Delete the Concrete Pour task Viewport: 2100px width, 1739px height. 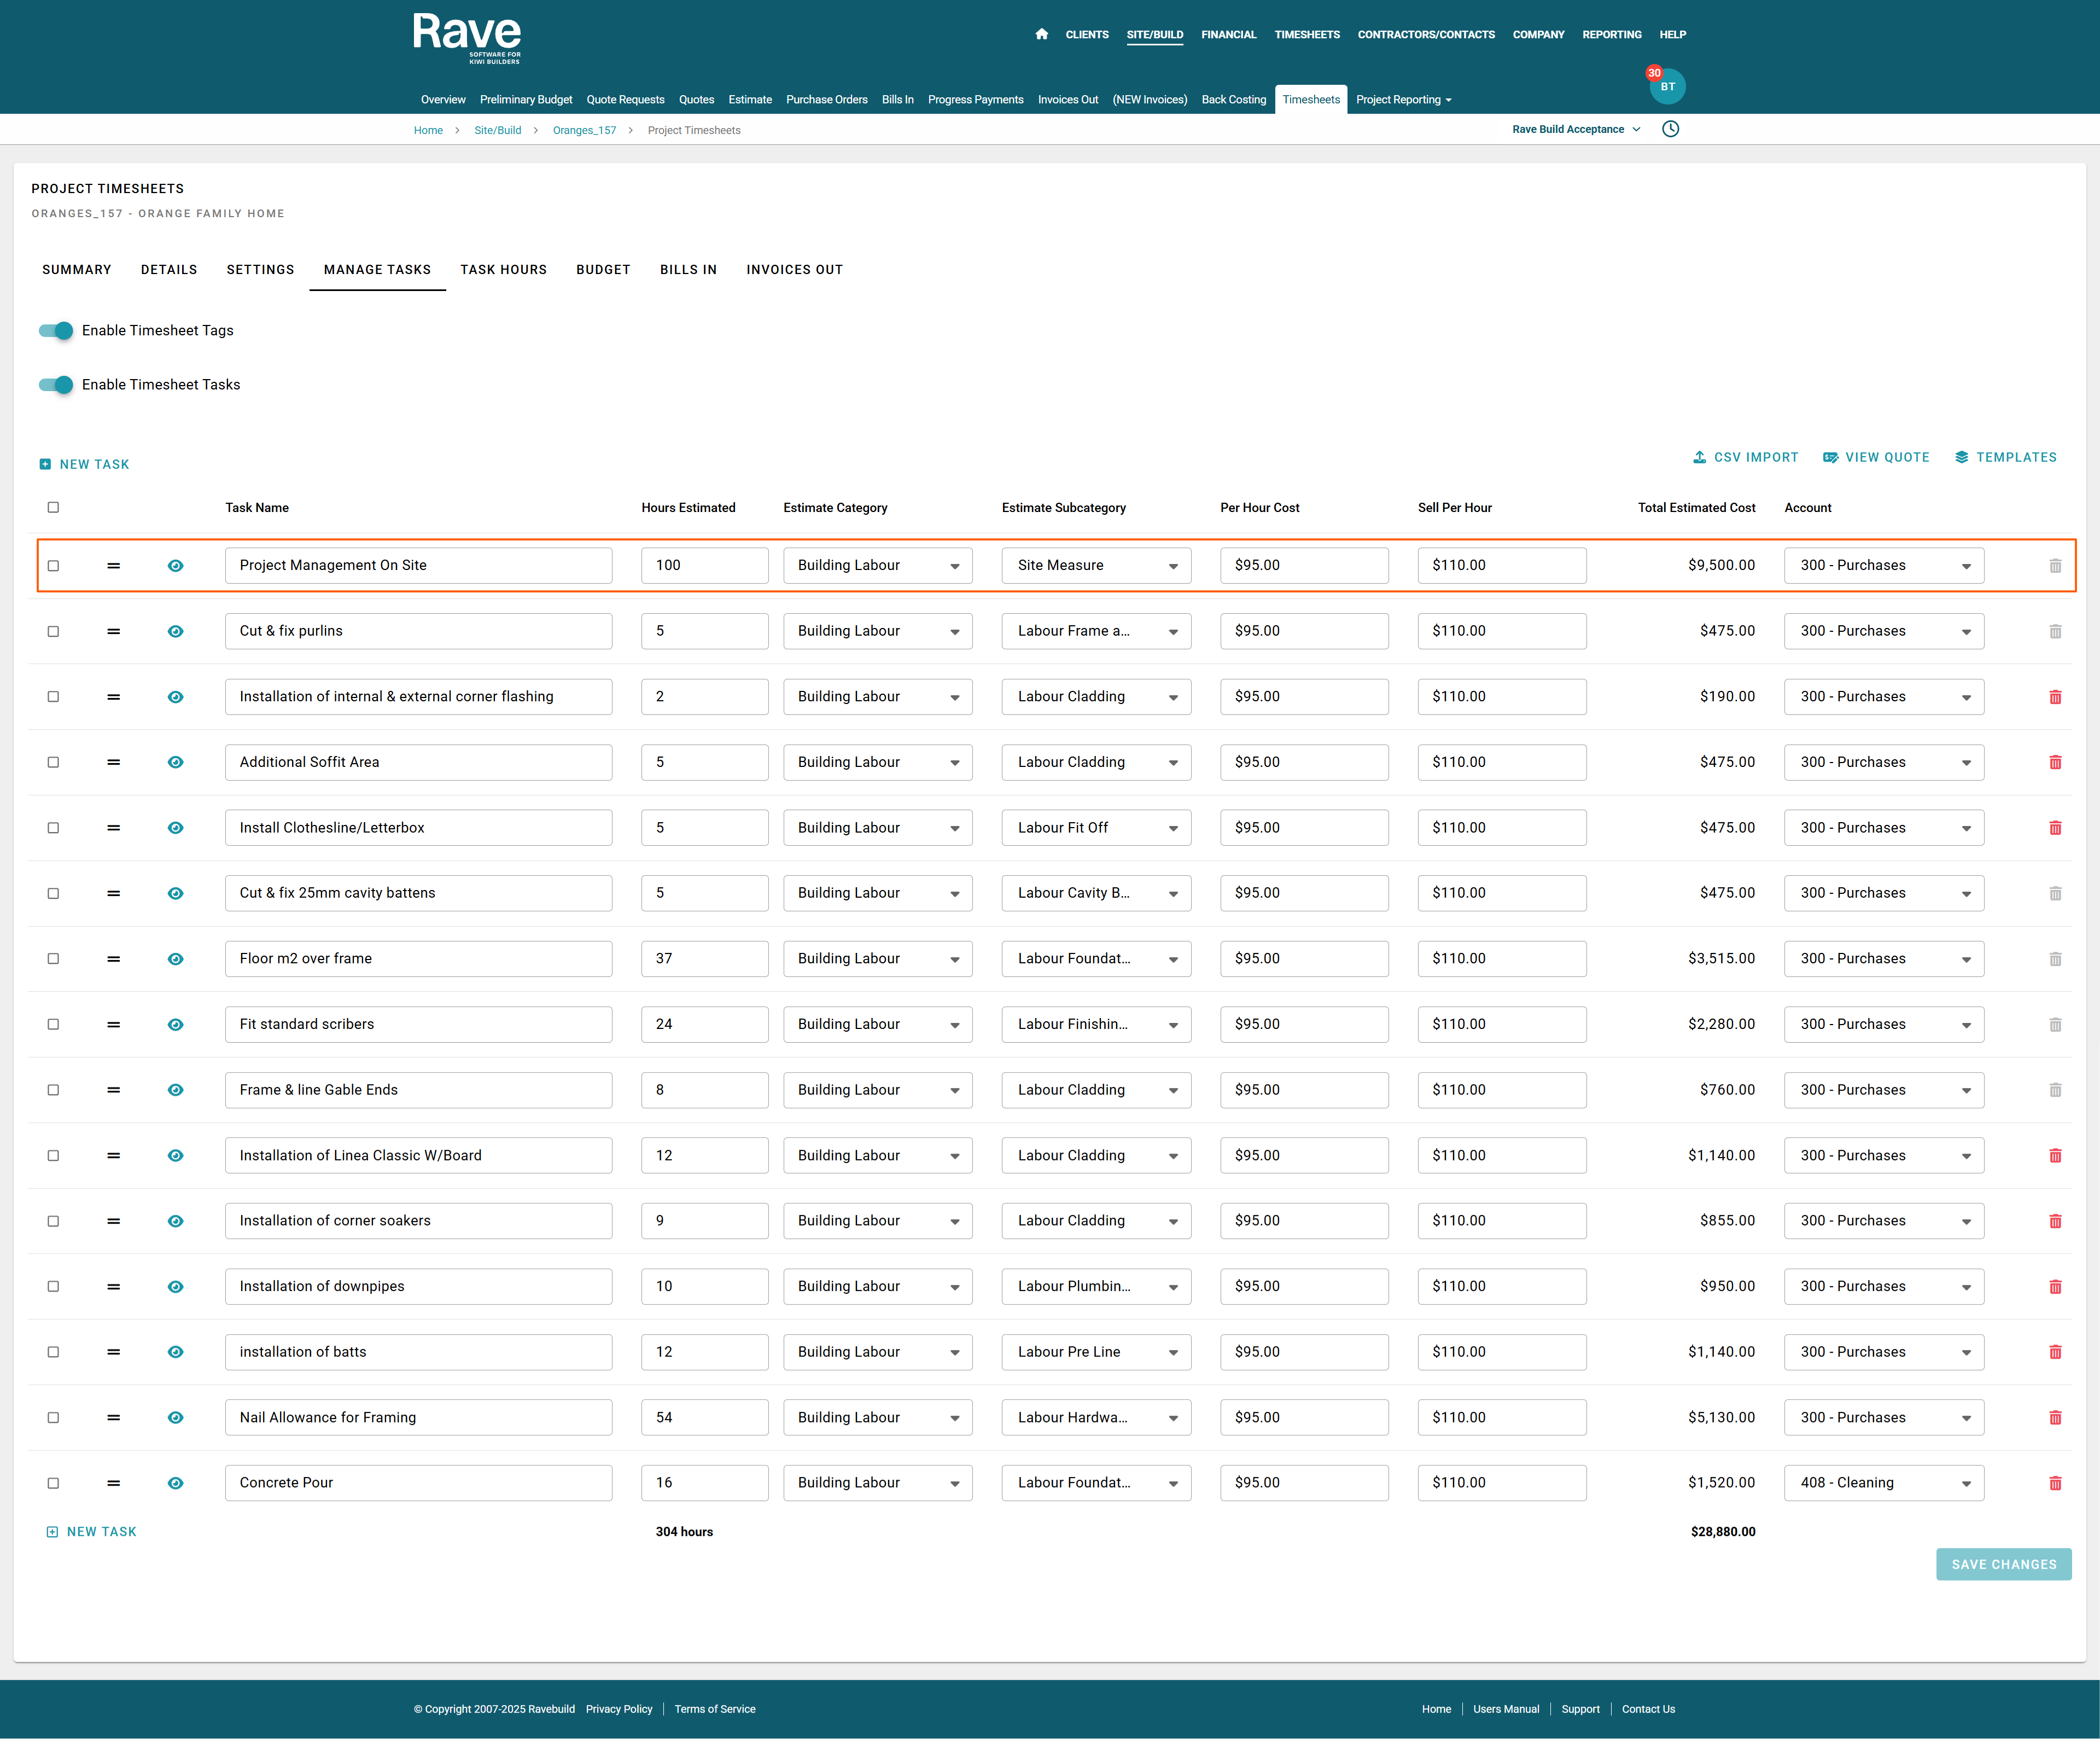pyautogui.click(x=2055, y=1483)
